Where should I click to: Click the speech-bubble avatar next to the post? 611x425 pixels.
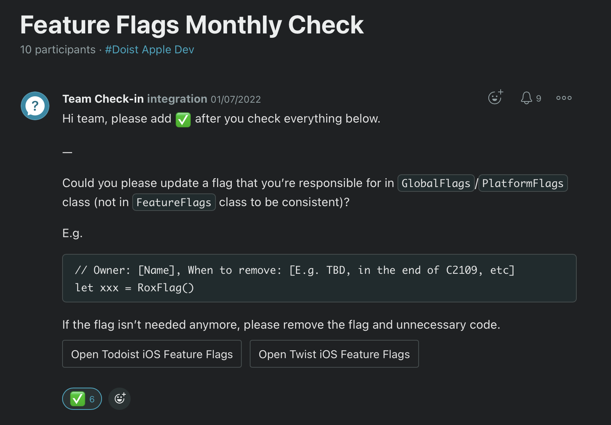click(x=35, y=106)
